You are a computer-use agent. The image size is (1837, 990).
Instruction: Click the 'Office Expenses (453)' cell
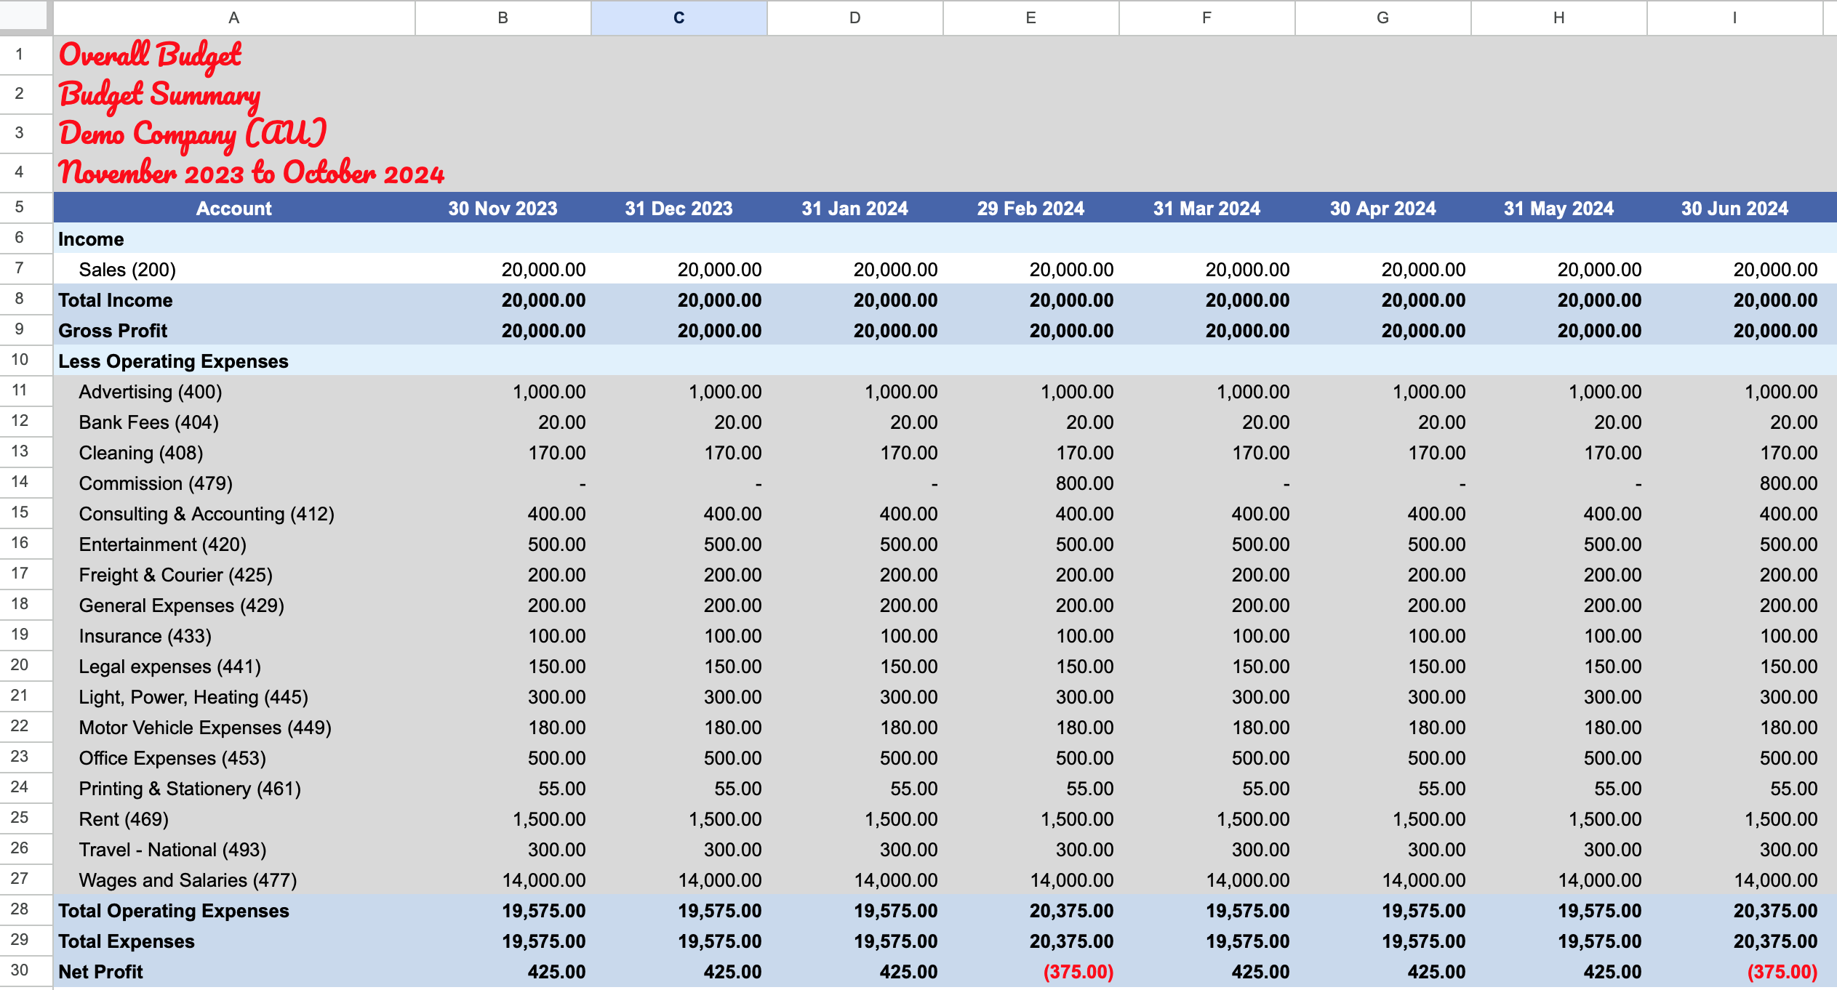233,758
